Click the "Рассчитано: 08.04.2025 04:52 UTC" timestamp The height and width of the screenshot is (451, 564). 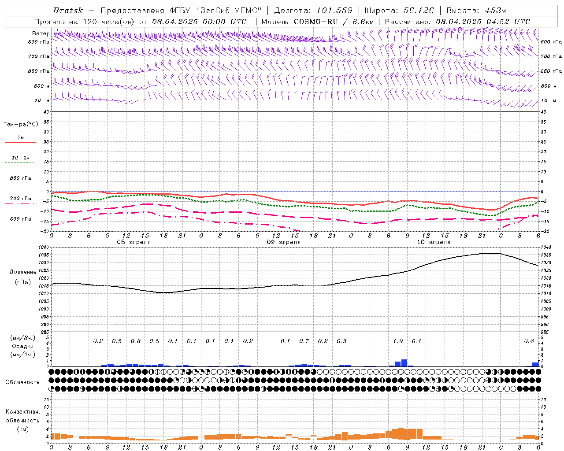pyautogui.click(x=457, y=22)
